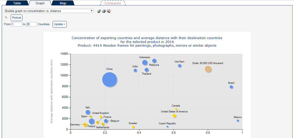Viewport: 294px width, 138px height.
Task: Click the 'Countries' label text
Action: 44,24
